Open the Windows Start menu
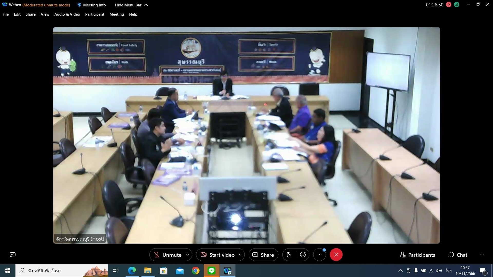Image resolution: width=493 pixels, height=277 pixels. (8, 271)
